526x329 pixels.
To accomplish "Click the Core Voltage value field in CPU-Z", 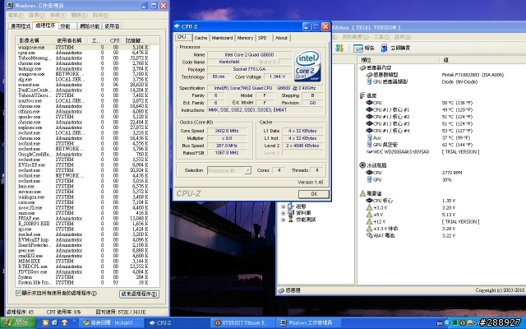I will 277,76.
